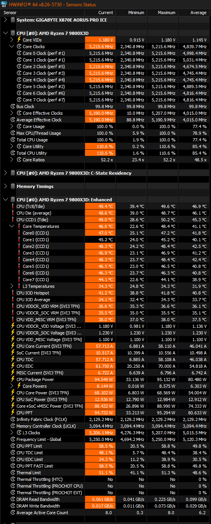Viewport: 211px width, 524px height.
Task: Select the Core 3 Clock (perf #3) row
Action: tap(105, 73)
